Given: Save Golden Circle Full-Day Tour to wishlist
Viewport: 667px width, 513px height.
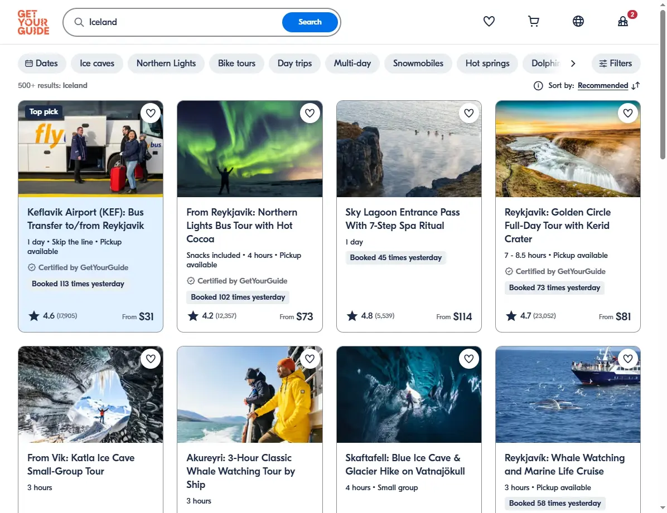Looking at the screenshot, I should pos(628,113).
